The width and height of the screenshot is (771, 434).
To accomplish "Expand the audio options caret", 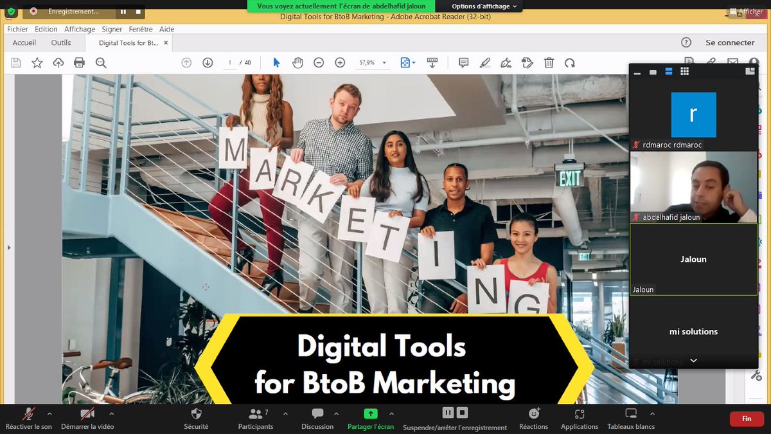I will pyautogui.click(x=50, y=413).
